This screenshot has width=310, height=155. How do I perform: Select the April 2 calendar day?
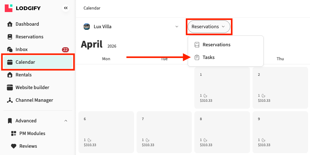(280, 88)
